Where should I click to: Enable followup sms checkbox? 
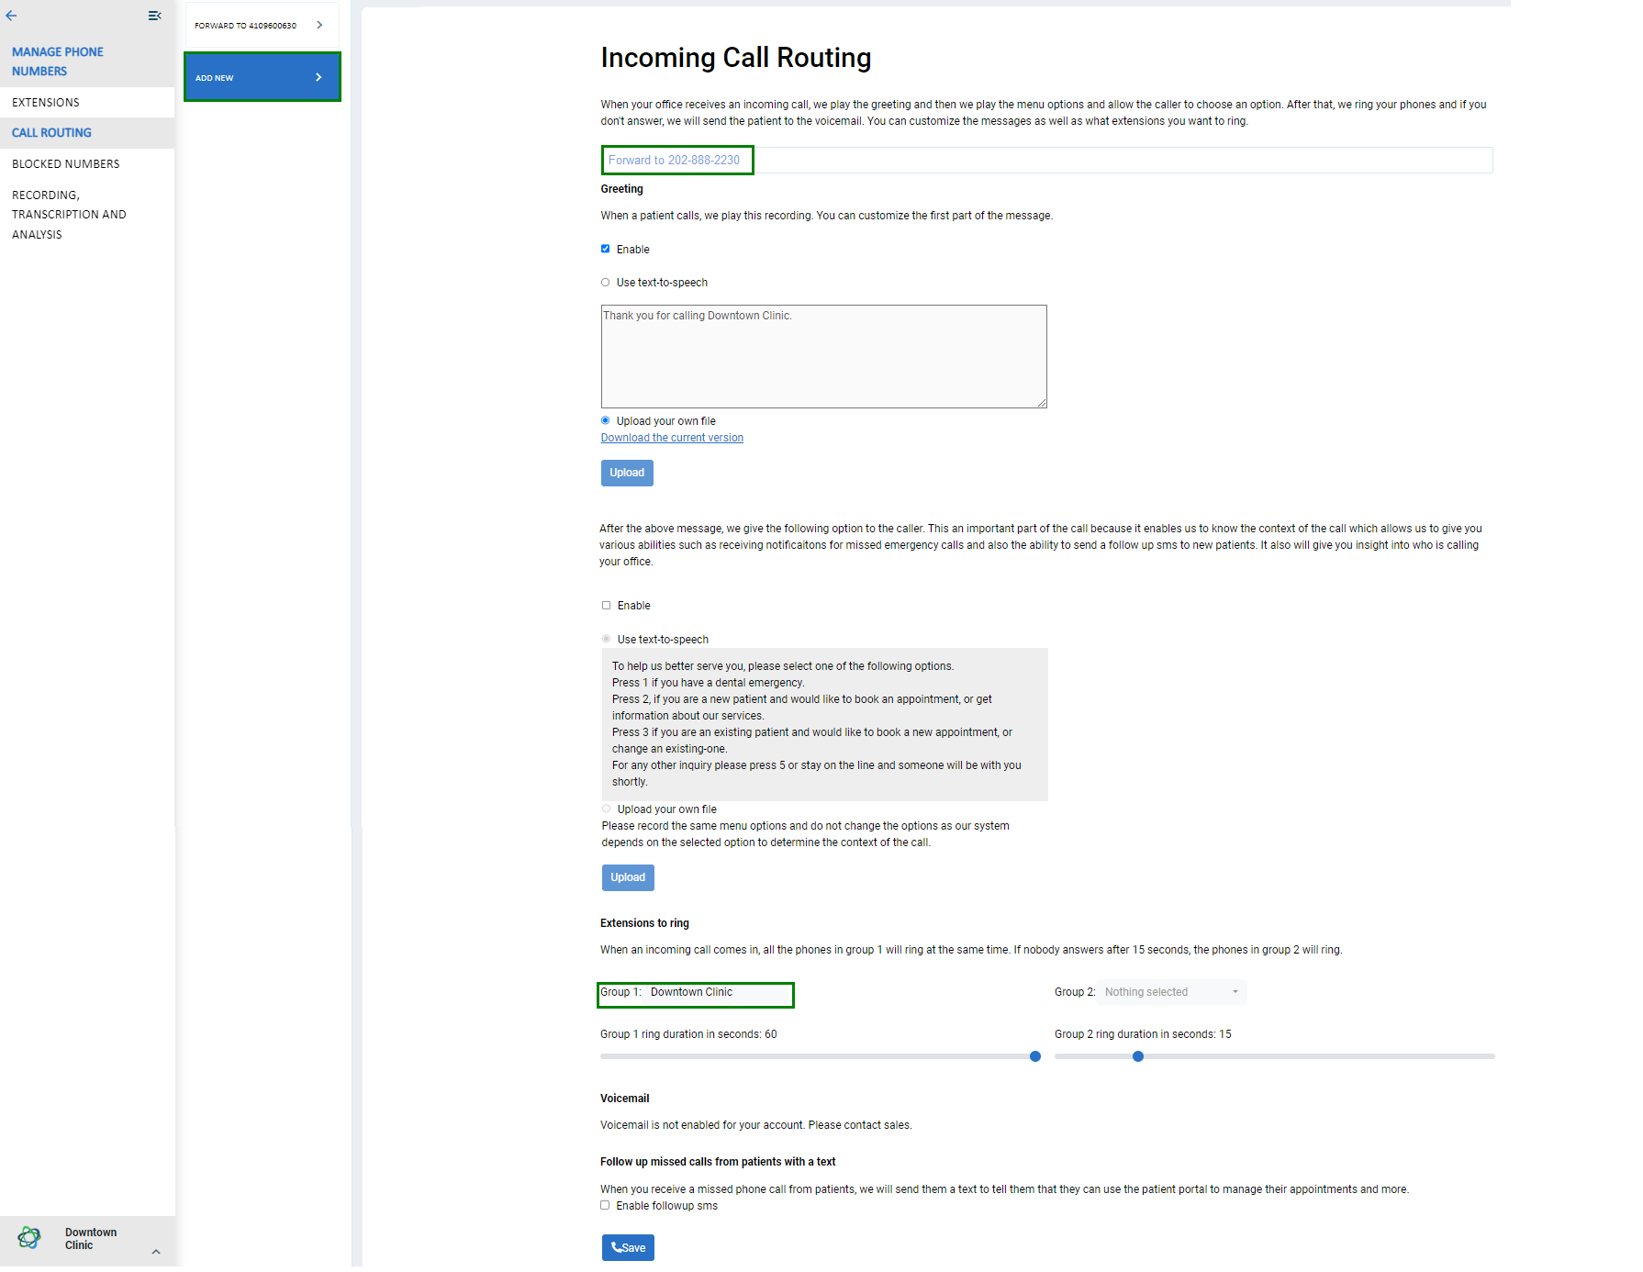click(605, 1205)
